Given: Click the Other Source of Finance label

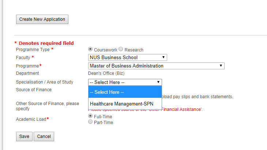Looking at the screenshot, I should click(x=48, y=106).
